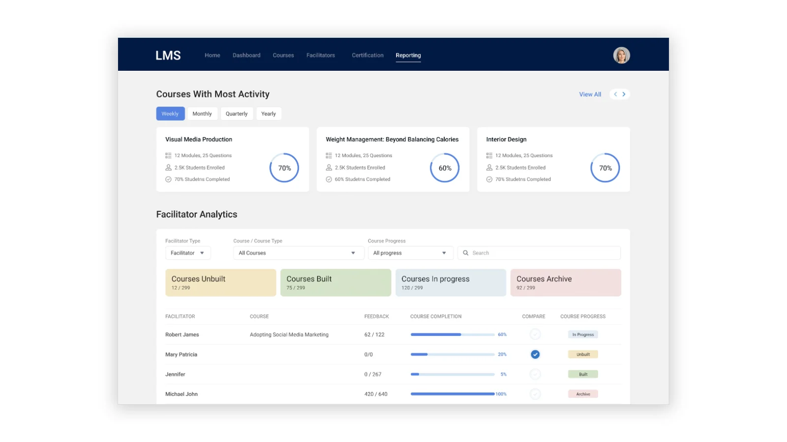Open Courses in the top navigation

coord(283,55)
